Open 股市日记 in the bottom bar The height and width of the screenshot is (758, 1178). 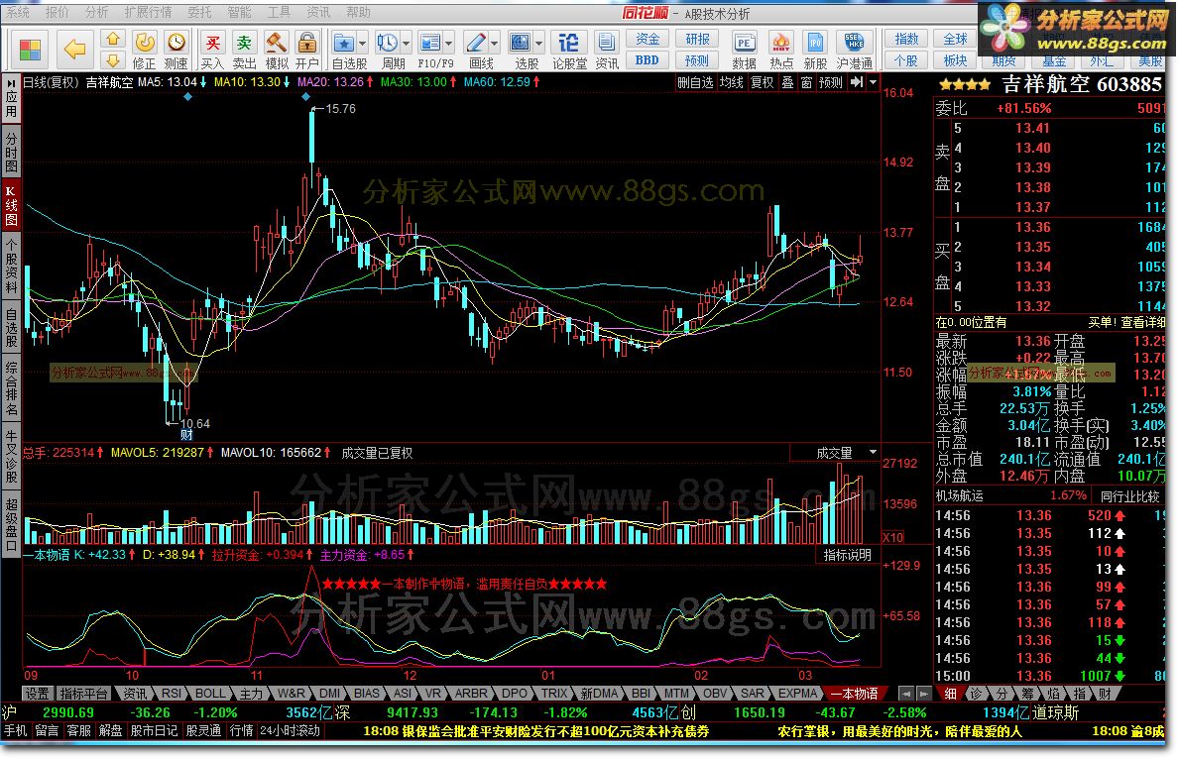[x=154, y=730]
